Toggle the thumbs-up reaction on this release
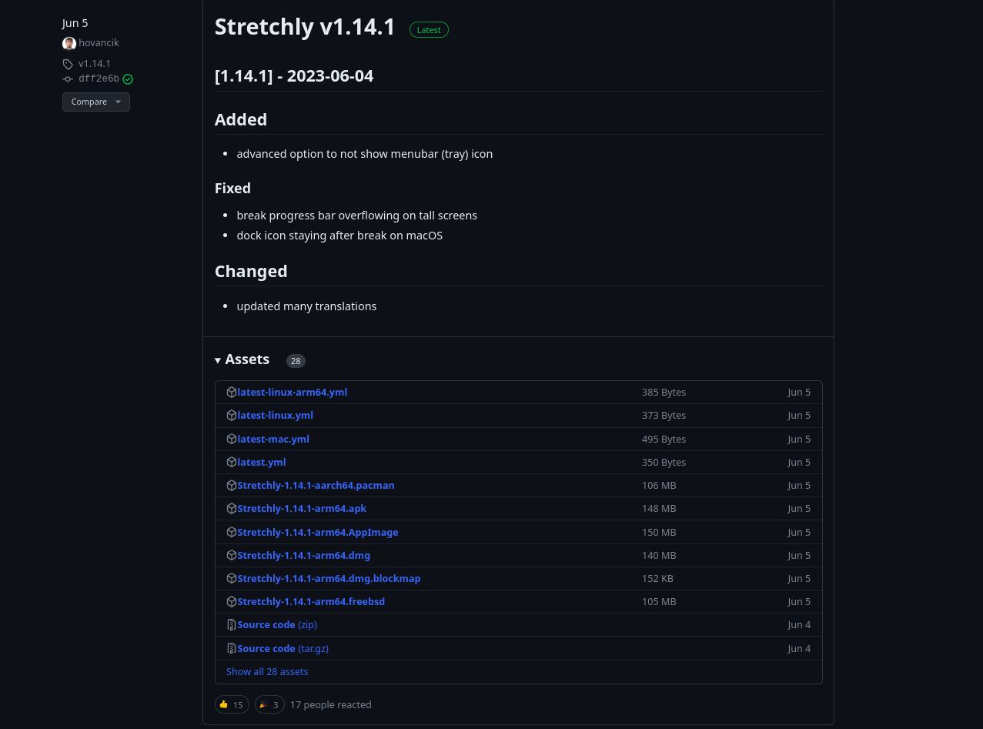 (x=232, y=704)
